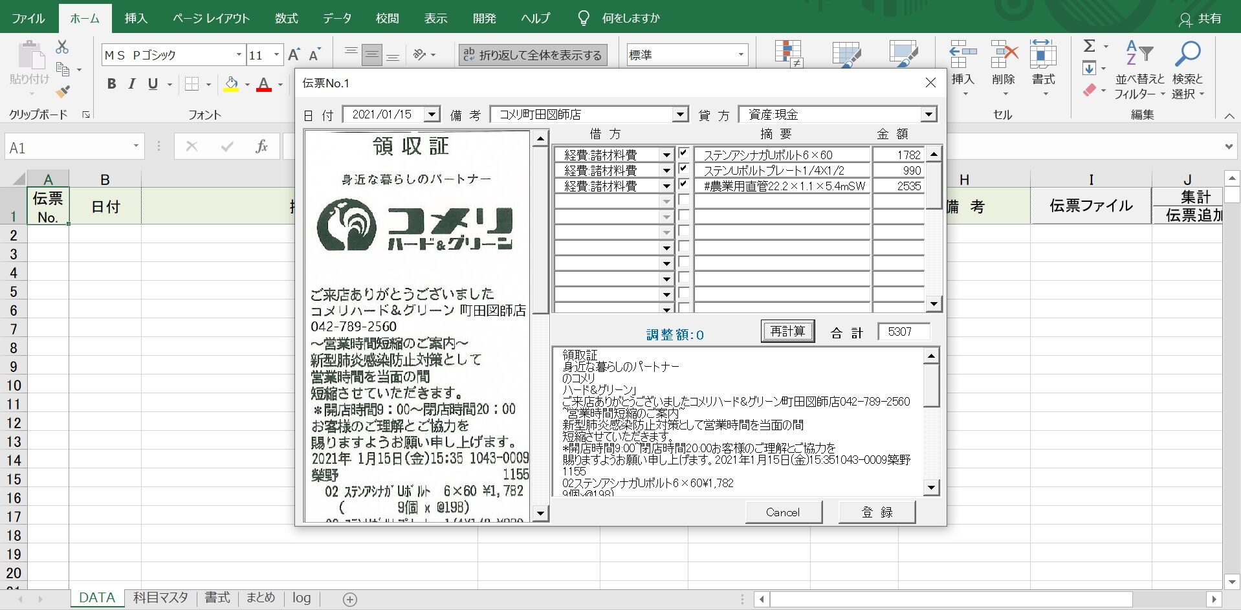Open the 日付 date dropdown

pyautogui.click(x=431, y=114)
